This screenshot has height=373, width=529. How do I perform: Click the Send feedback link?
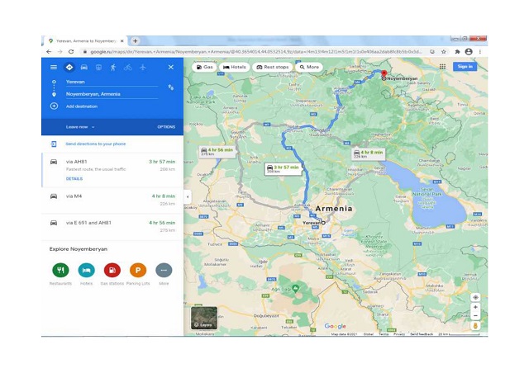422,334
